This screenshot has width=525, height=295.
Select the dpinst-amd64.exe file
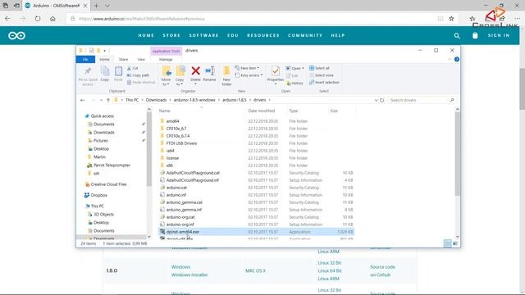point(182,232)
